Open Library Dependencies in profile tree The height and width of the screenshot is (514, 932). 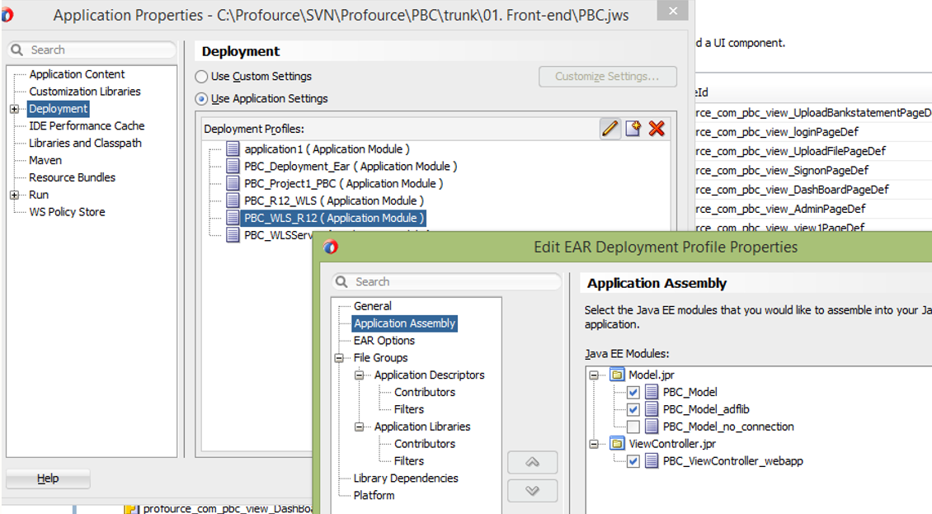click(406, 479)
